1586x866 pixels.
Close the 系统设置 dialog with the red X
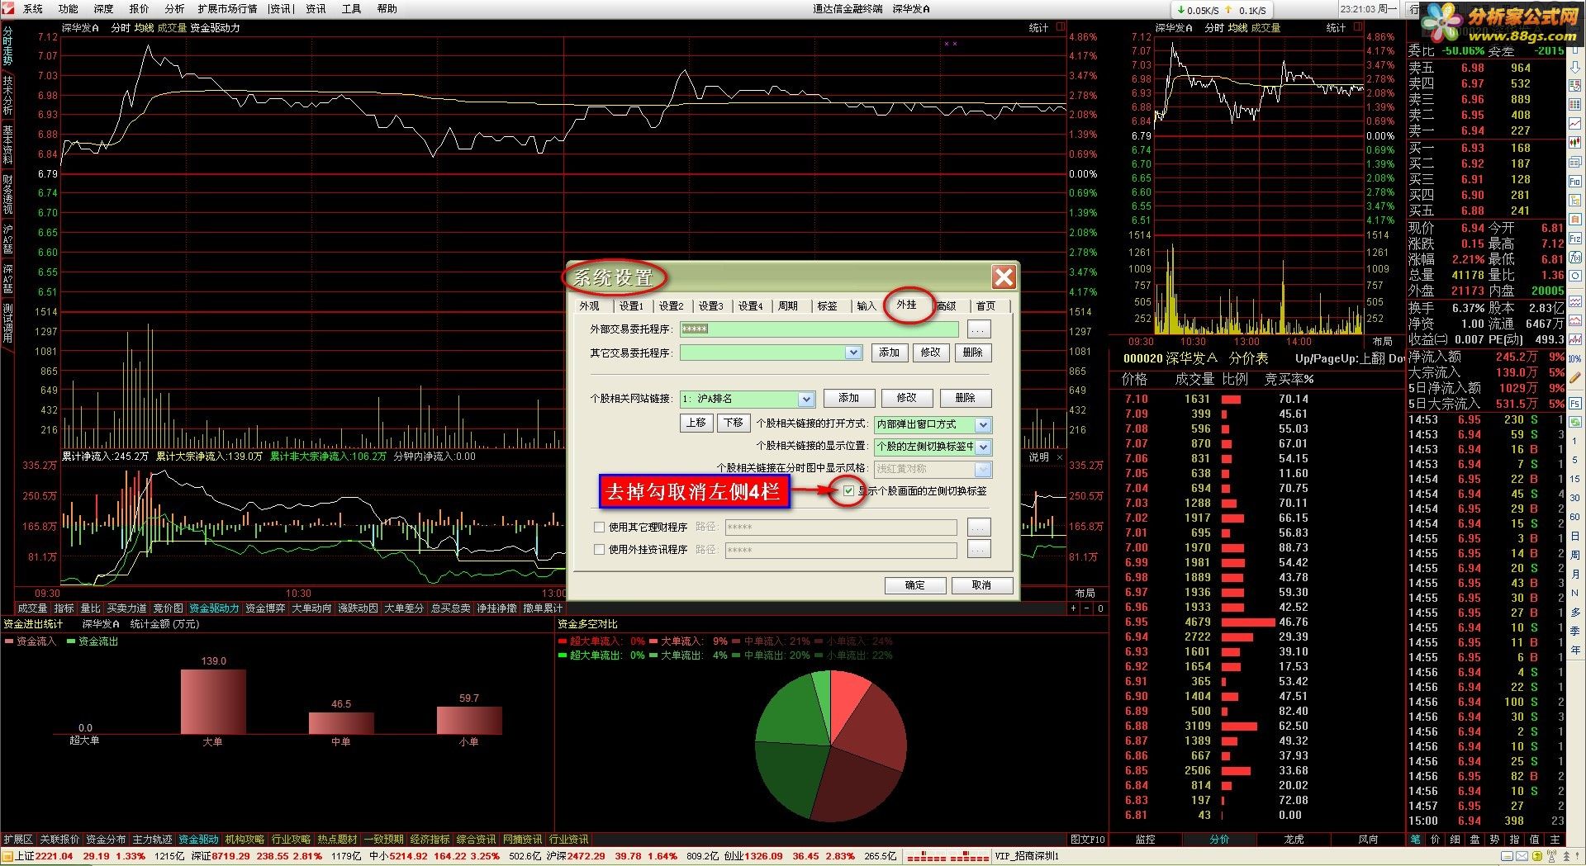click(1004, 277)
